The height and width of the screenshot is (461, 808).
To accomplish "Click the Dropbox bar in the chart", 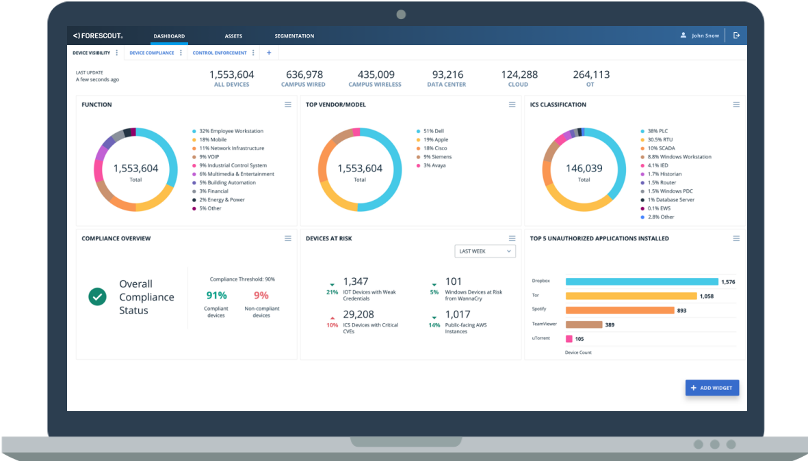I will pos(641,281).
